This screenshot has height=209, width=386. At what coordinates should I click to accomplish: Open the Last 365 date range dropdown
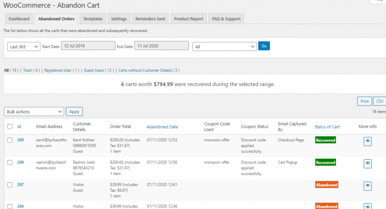coord(24,47)
